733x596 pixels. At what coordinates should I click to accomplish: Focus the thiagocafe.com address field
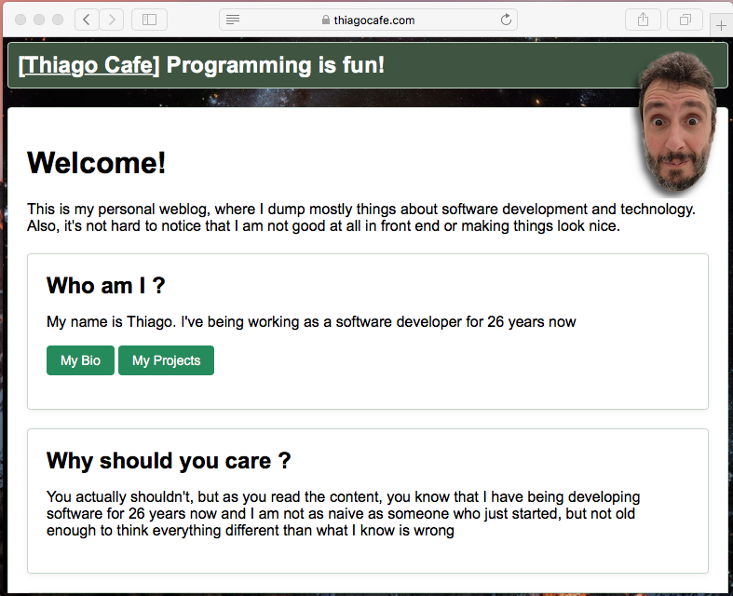373,20
